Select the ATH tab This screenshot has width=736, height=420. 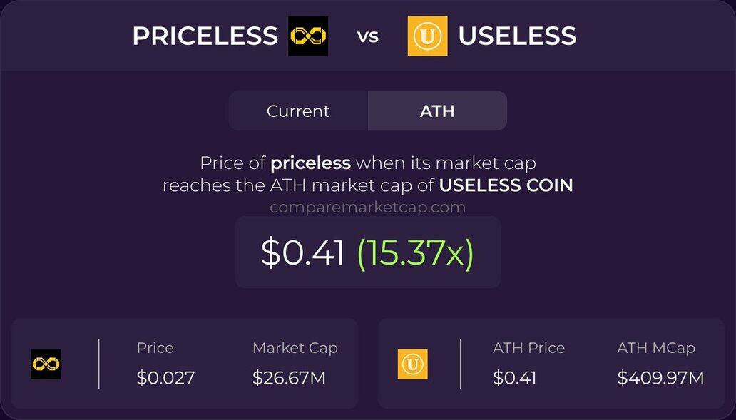[437, 111]
